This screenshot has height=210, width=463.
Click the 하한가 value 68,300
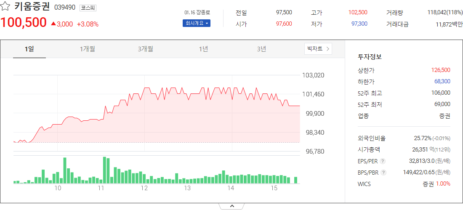(442, 82)
